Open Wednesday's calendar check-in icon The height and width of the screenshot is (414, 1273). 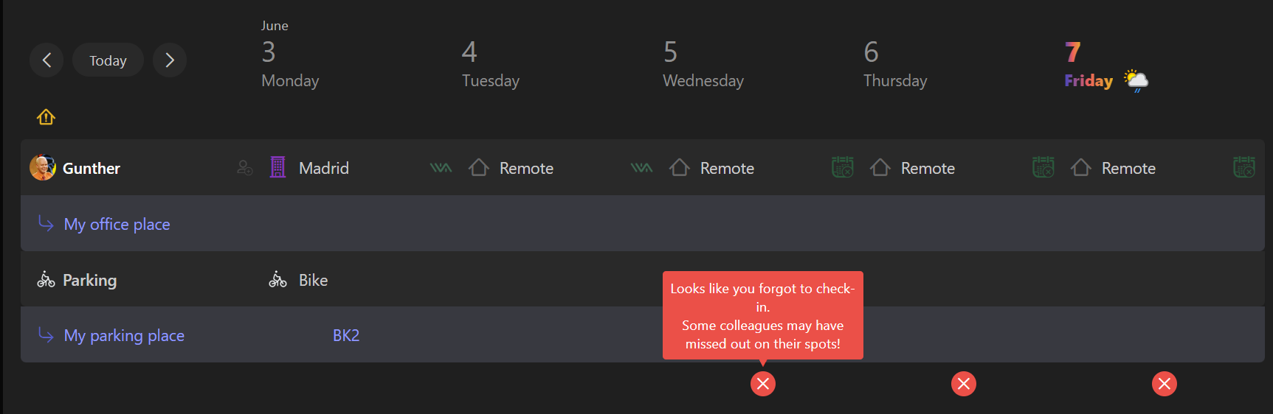pos(842,167)
